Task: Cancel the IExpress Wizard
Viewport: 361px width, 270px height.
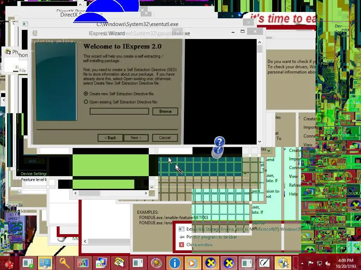Action: coord(165,138)
